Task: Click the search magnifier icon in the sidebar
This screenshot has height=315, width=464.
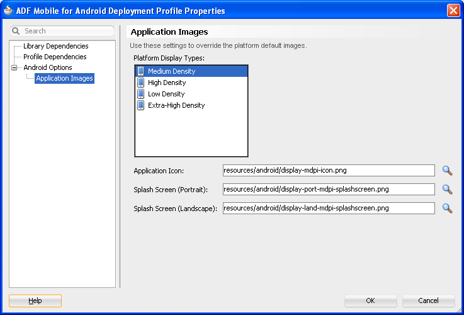Action: tap(16, 31)
